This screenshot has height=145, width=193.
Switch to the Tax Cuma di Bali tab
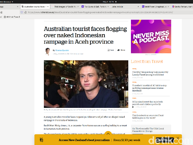[x=94, y=6]
